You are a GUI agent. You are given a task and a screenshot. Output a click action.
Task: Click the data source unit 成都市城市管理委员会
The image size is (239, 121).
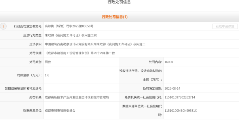tap(60, 110)
